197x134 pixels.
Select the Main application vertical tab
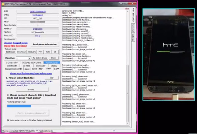[133, 15]
